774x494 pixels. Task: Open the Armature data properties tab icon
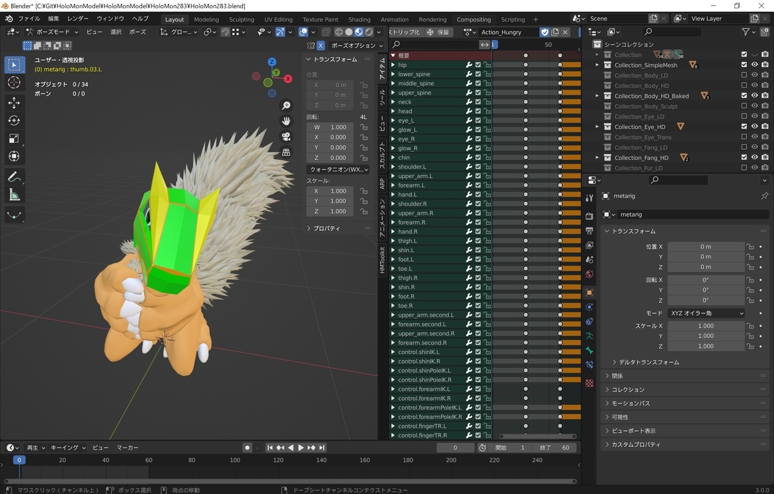pyautogui.click(x=589, y=336)
